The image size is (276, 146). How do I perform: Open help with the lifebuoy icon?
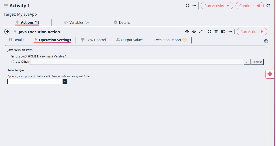266,41
